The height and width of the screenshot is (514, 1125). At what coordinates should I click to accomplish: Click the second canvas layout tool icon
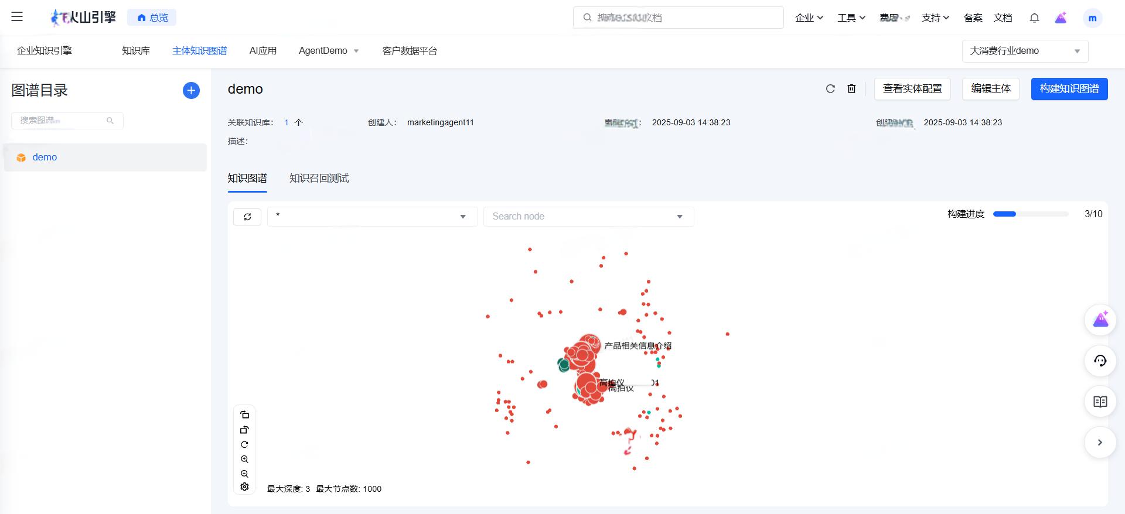(x=244, y=430)
